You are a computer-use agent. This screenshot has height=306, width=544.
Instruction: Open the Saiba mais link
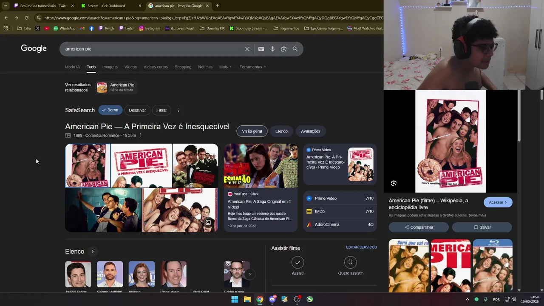[477, 215]
